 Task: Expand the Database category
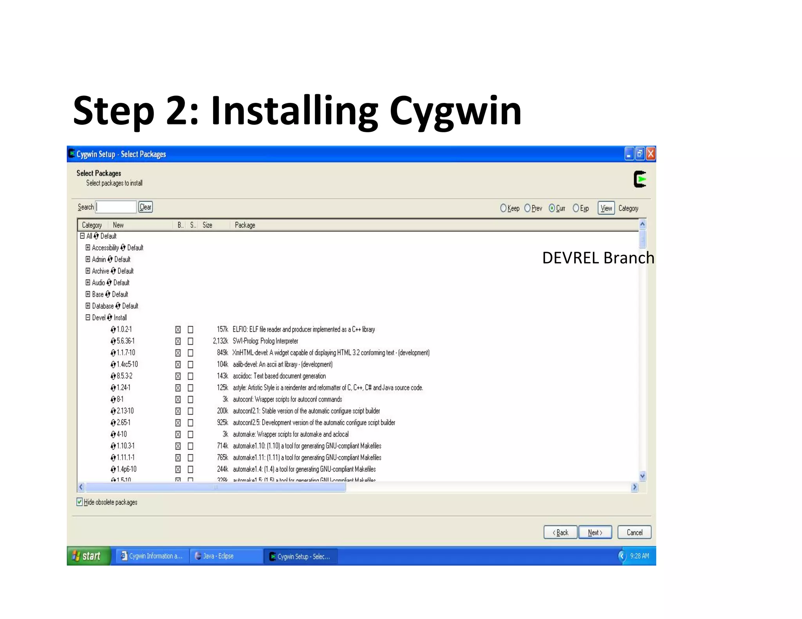(x=88, y=306)
